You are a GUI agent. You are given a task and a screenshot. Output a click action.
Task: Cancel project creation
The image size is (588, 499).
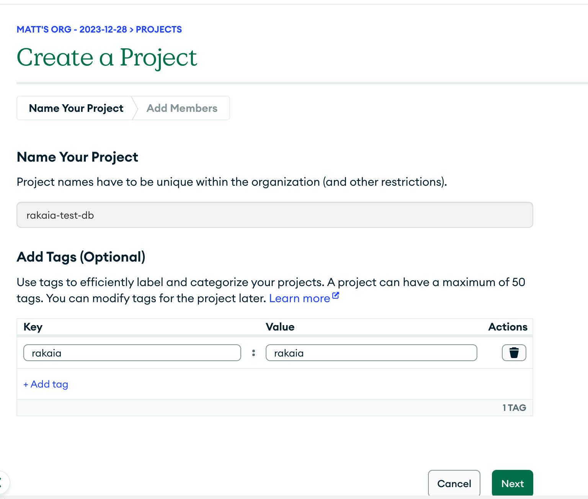[x=454, y=484]
